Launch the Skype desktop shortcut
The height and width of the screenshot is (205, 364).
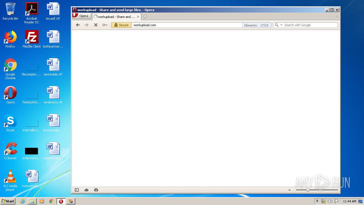(x=10, y=123)
